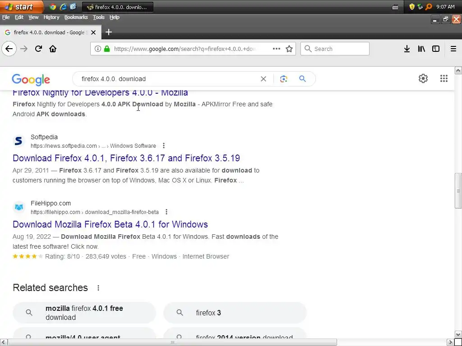Click the vertical scrollbar thumb
This screenshot has width=462, height=346.
(x=458, y=191)
